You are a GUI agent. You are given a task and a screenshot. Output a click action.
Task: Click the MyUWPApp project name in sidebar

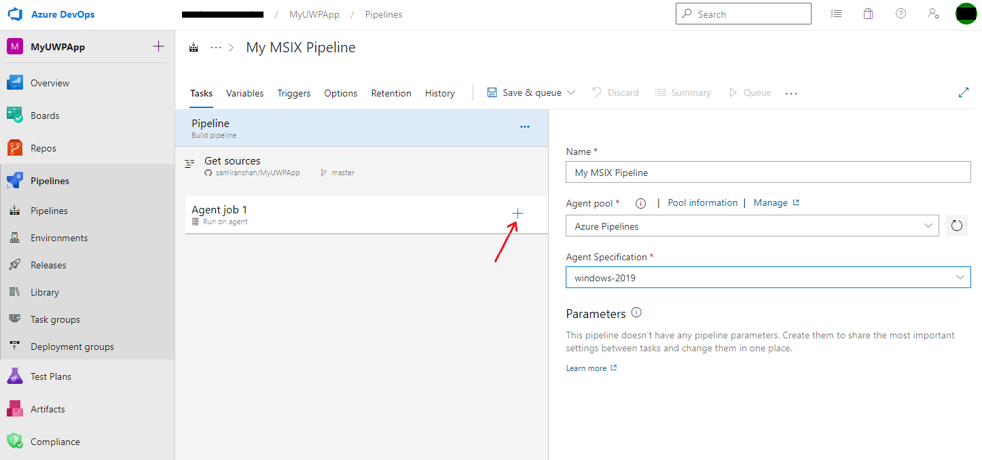(x=58, y=47)
